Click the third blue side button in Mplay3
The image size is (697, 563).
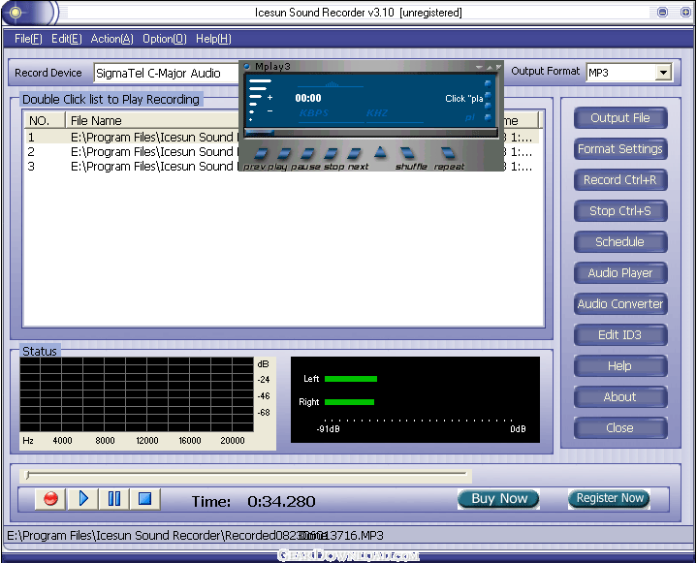[488, 106]
